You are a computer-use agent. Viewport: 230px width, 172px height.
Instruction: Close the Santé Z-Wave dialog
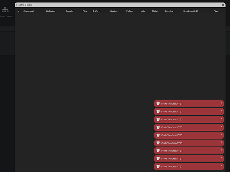223,5
